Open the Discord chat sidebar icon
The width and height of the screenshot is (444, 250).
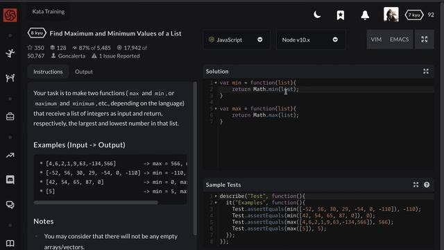coord(10,180)
